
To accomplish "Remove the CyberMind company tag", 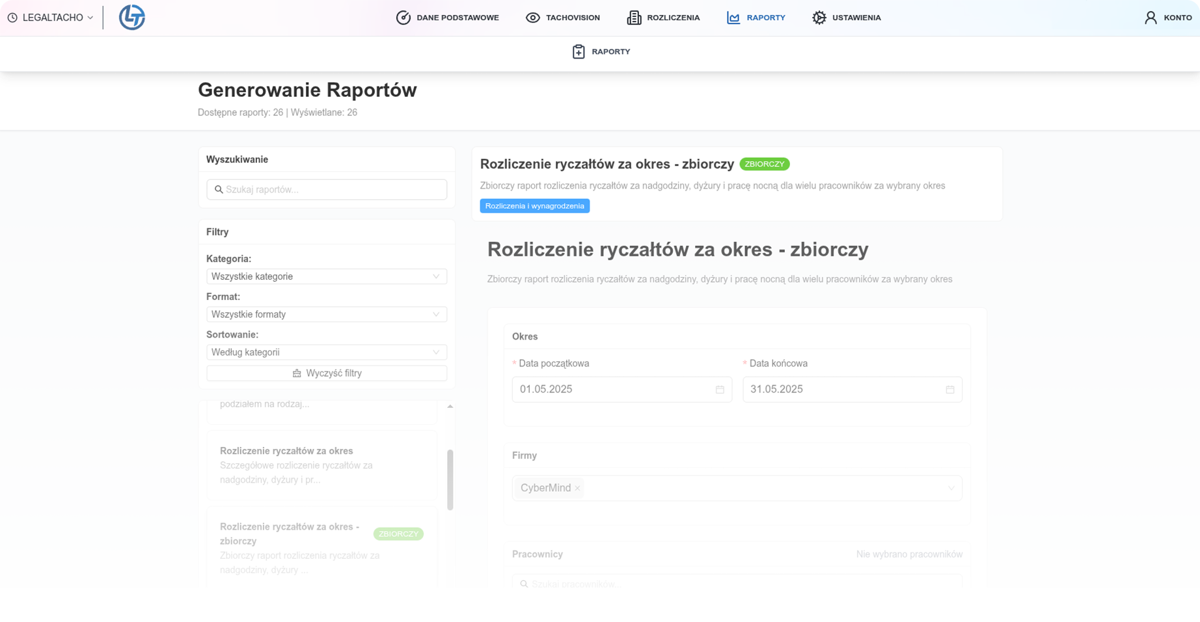I will click(577, 489).
